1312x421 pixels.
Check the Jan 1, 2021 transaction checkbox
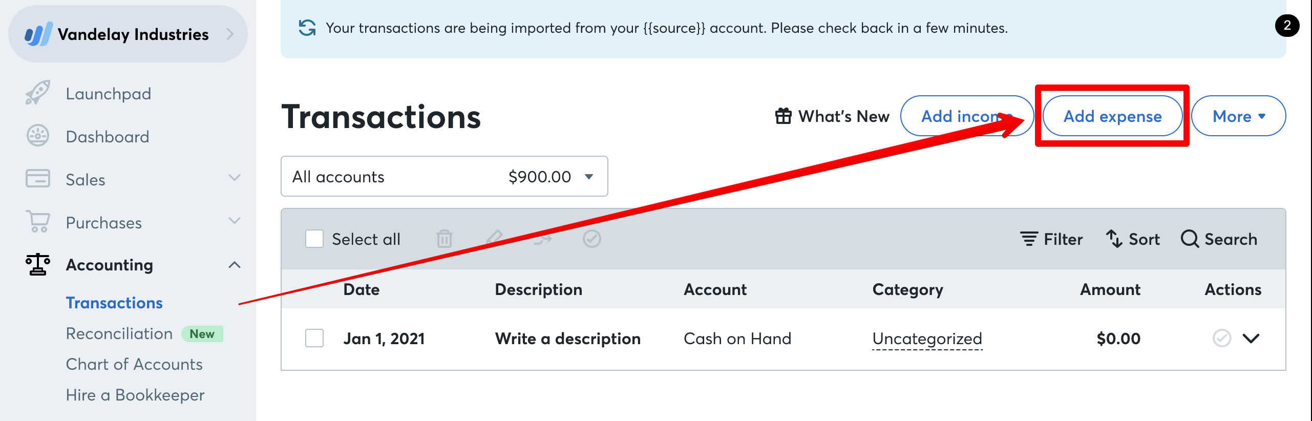[313, 338]
